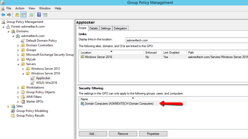Toggle Show/Hide Action Pane toolbar icon

point(45,15)
